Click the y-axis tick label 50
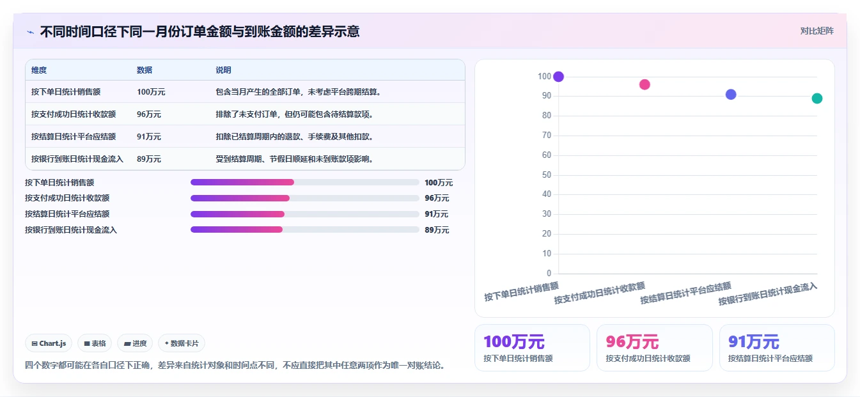The width and height of the screenshot is (860, 397). (x=547, y=175)
